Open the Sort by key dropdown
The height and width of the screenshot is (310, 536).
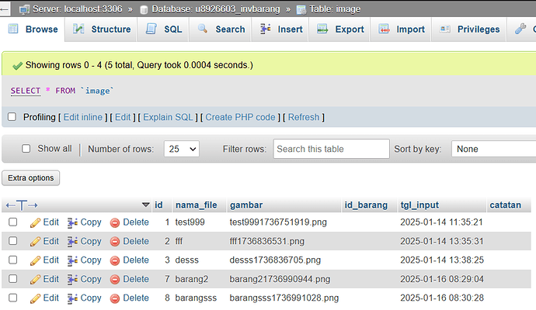pos(494,149)
